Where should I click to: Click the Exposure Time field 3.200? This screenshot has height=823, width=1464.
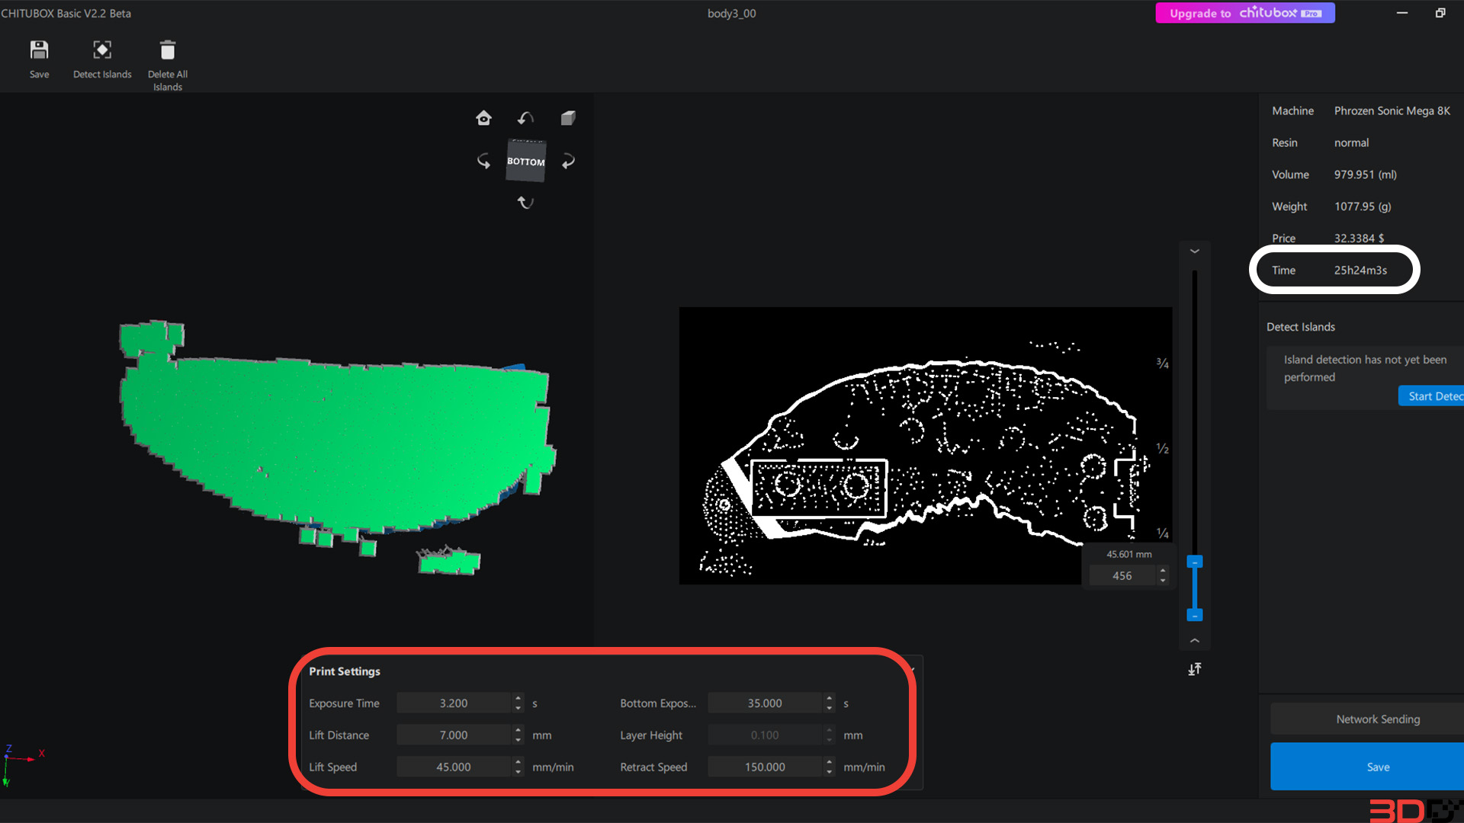454,703
